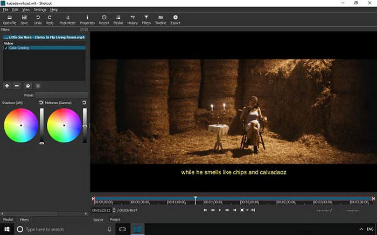Image resolution: width=377 pixels, height=235 pixels.
Task: Click the taskbar microphone icon
Action: [109, 229]
